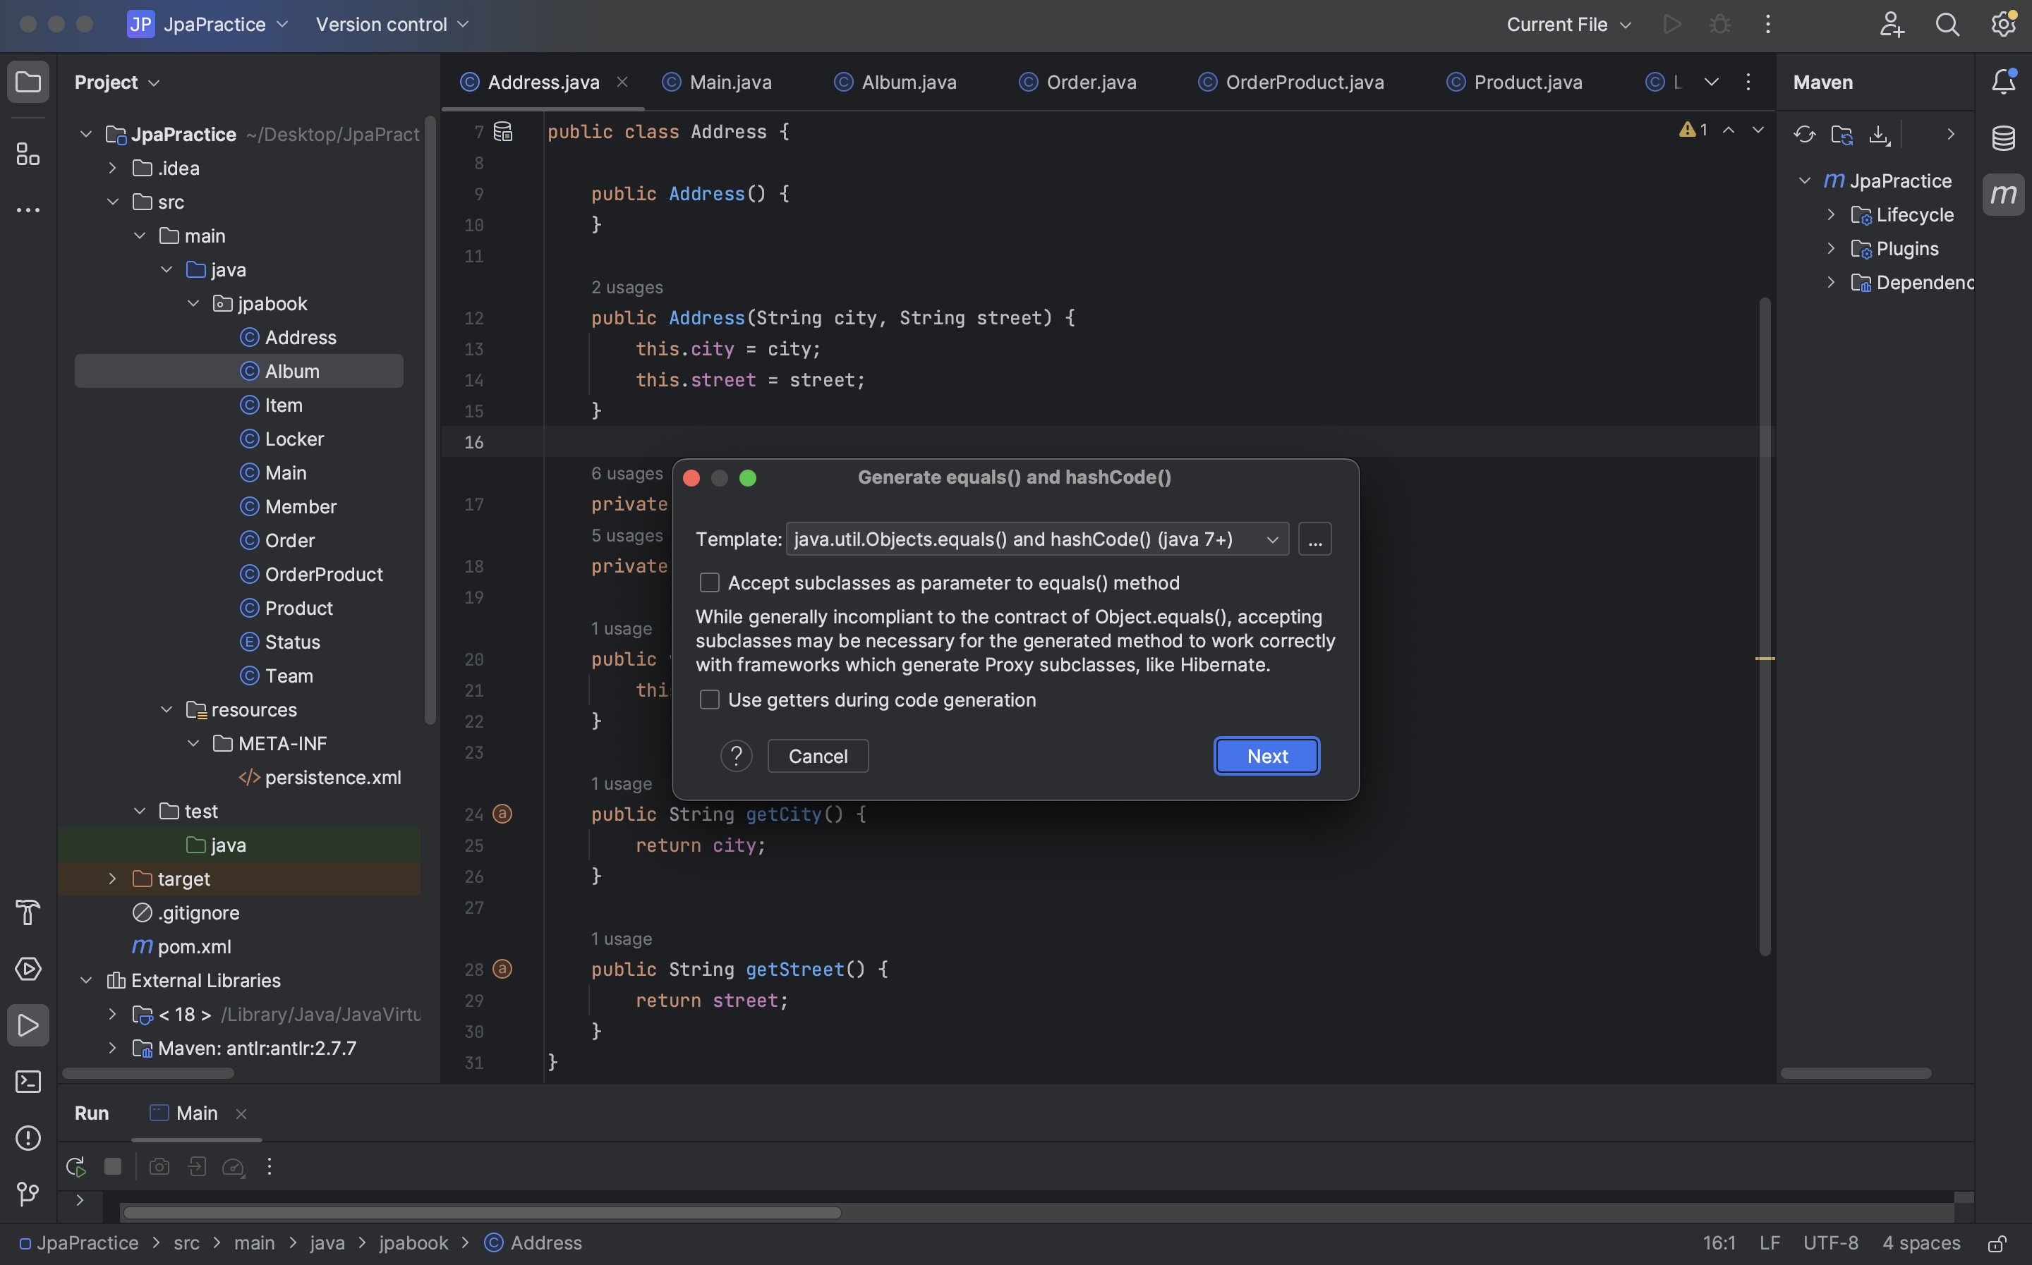Open the Problems tool window icon
Screen dimensions: 2032x1265
pyautogui.click(x=28, y=1138)
